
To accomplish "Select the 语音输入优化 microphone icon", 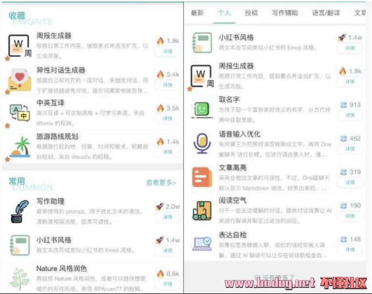I will coord(202,144).
